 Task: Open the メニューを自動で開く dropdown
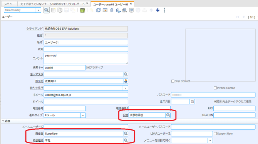210,141
